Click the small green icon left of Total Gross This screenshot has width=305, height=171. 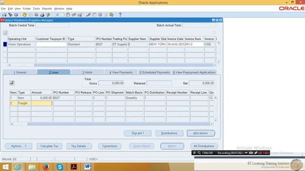point(11,83)
